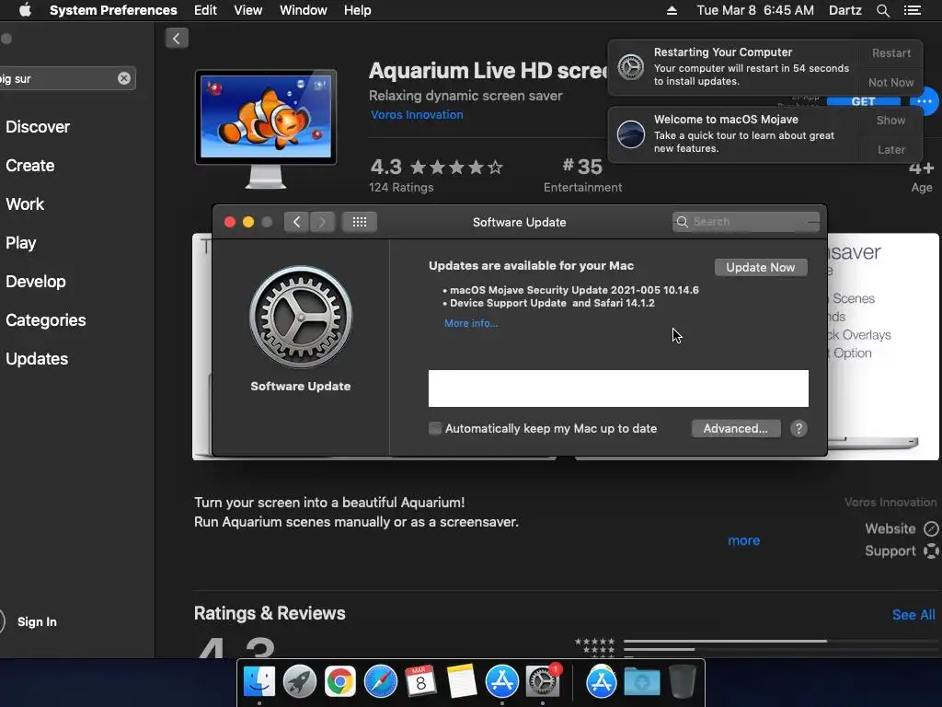Select Discover in App Store sidebar

[38, 127]
